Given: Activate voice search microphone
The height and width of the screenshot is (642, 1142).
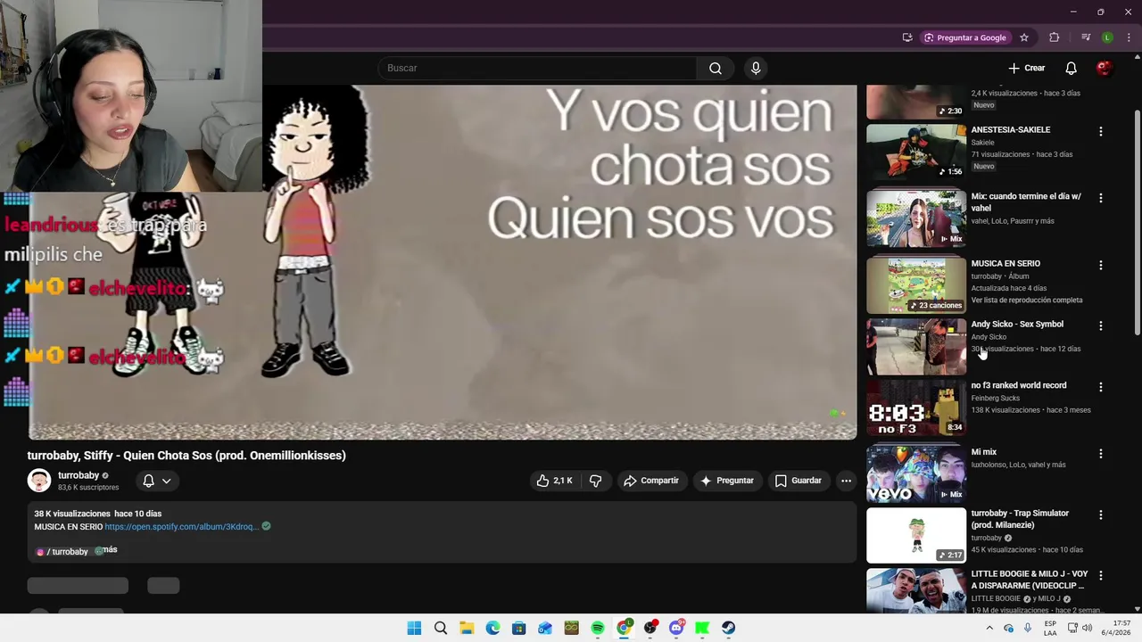Looking at the screenshot, I should pyautogui.click(x=756, y=68).
